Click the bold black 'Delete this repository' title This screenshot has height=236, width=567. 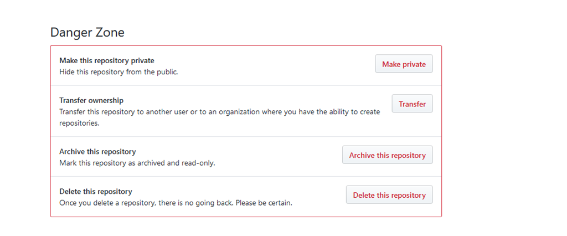pos(96,191)
